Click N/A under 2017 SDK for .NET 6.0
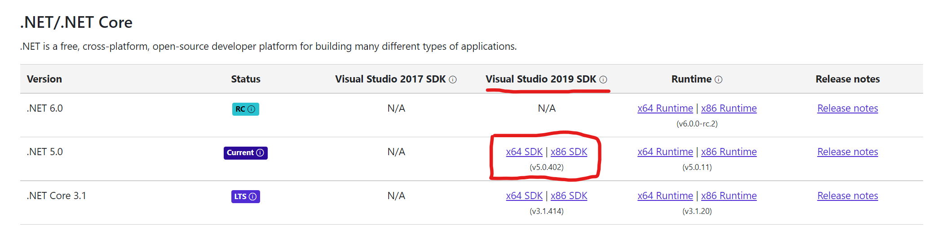933x226 pixels. tap(396, 108)
